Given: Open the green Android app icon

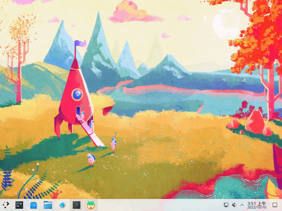Looking at the screenshot, I should click(91, 205).
